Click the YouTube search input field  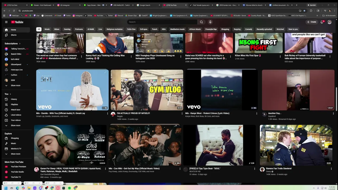(162, 22)
